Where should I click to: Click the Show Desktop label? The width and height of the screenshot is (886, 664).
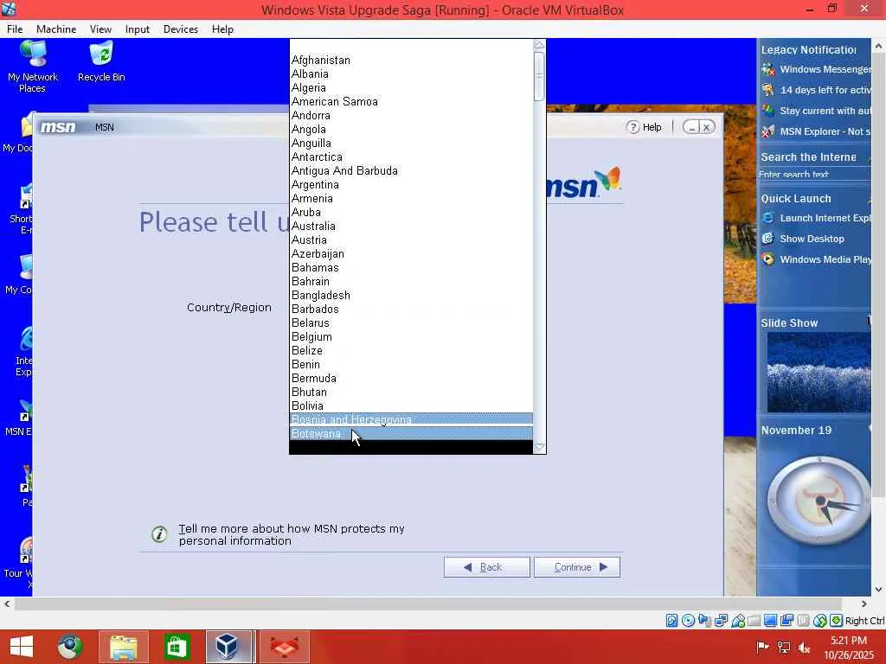tap(812, 239)
